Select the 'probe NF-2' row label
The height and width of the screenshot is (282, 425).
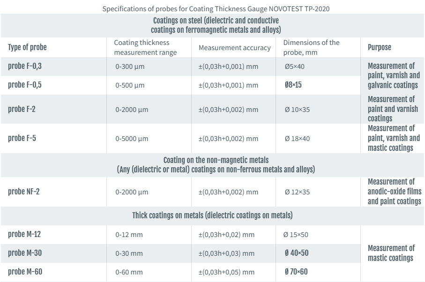[23, 192]
